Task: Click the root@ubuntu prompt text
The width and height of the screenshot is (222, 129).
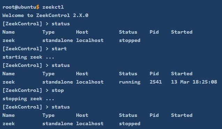Action: [x=19, y=7]
